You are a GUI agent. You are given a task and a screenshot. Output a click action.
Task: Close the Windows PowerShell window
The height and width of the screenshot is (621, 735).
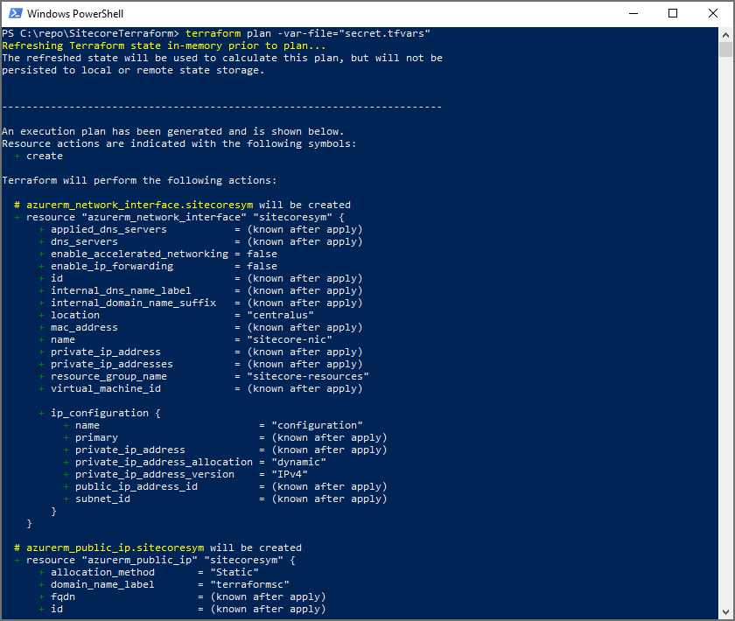click(713, 13)
